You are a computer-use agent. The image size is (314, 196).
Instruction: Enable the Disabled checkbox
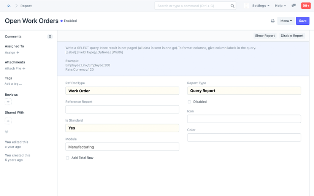click(189, 102)
